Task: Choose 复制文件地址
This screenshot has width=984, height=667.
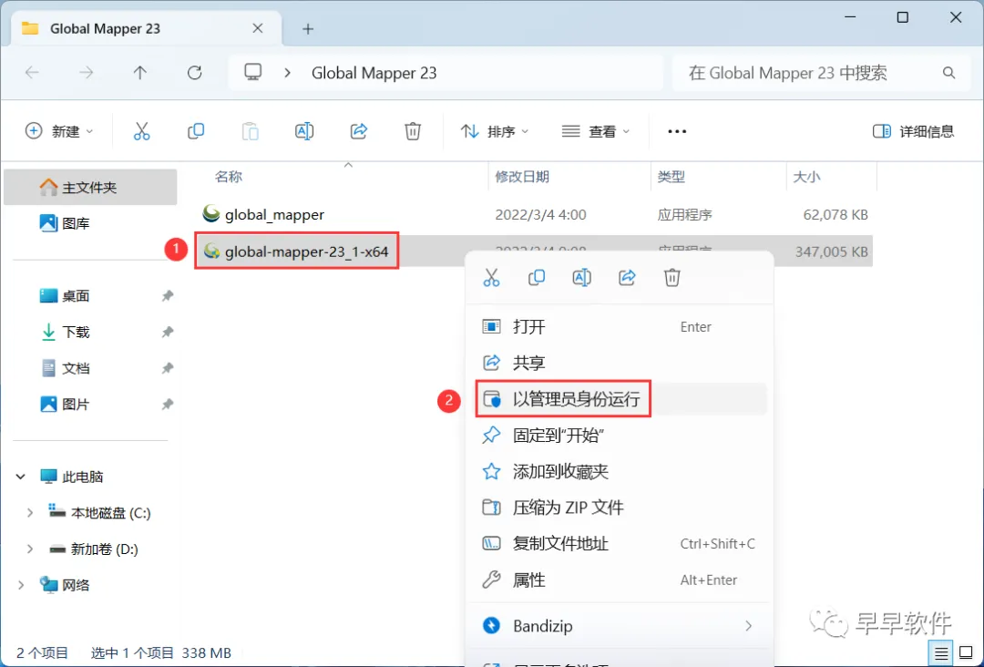Action: 620,543
